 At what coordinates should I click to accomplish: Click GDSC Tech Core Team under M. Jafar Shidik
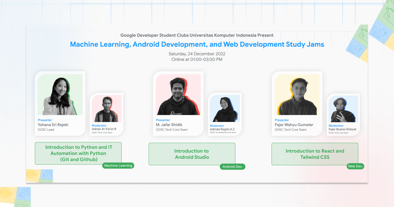pyautogui.click(x=172, y=130)
